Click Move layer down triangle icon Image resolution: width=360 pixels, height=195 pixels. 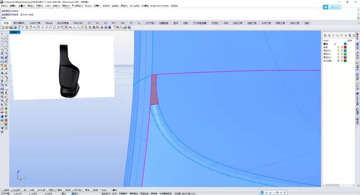pyautogui.click(x=342, y=35)
